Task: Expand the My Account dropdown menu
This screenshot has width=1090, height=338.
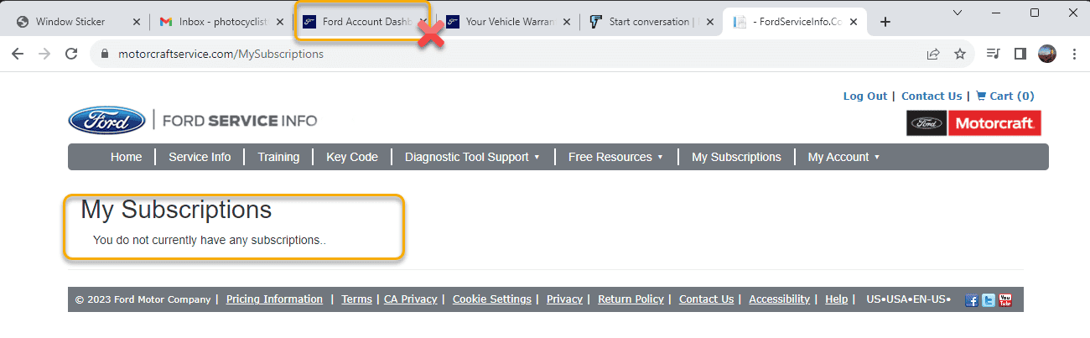Action: [843, 157]
